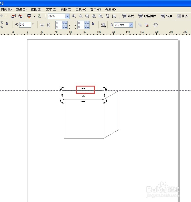This screenshot has height=202, width=191.
Task: Click the checklist options icon
Action: [40, 16]
